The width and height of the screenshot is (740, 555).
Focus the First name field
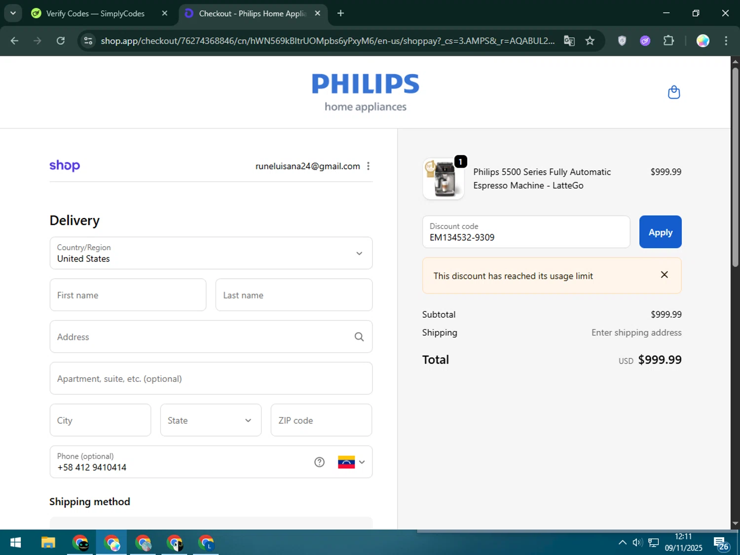(x=128, y=295)
